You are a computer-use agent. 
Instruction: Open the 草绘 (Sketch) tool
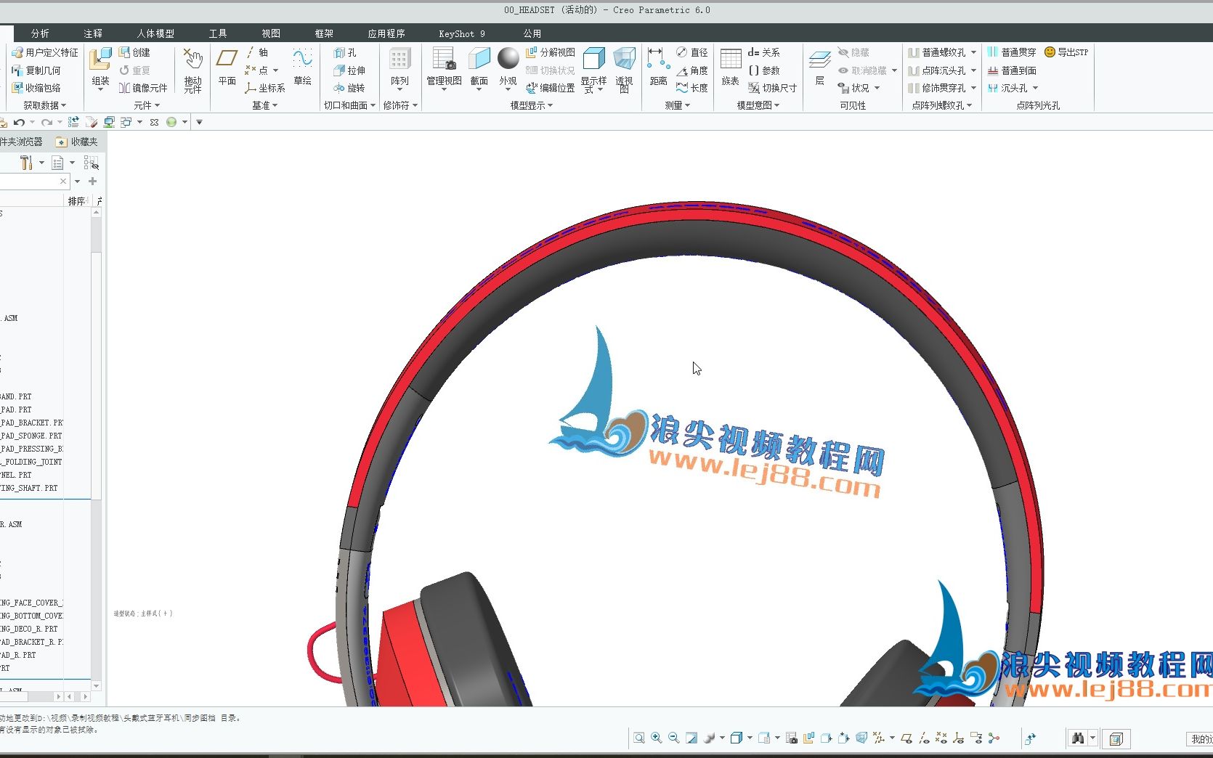pyautogui.click(x=302, y=70)
